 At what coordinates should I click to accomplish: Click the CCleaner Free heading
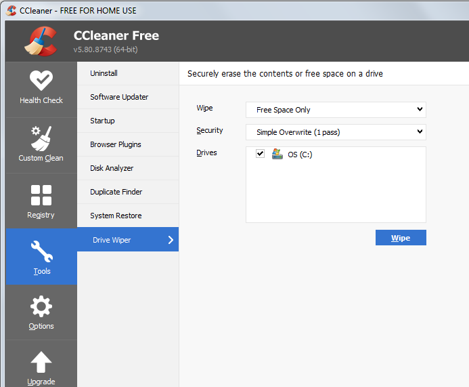[116, 36]
